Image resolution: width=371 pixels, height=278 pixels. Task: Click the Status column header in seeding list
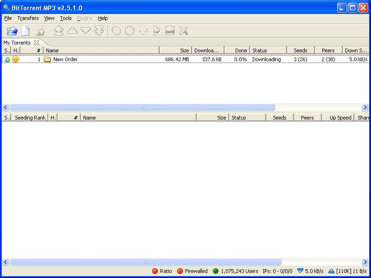[x=248, y=118]
